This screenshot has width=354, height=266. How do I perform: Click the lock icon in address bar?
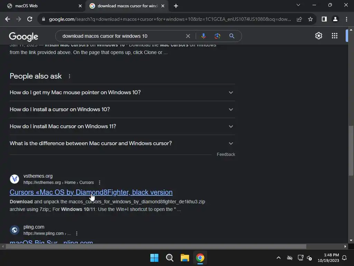(x=44, y=19)
